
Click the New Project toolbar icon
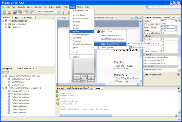click(10, 12)
